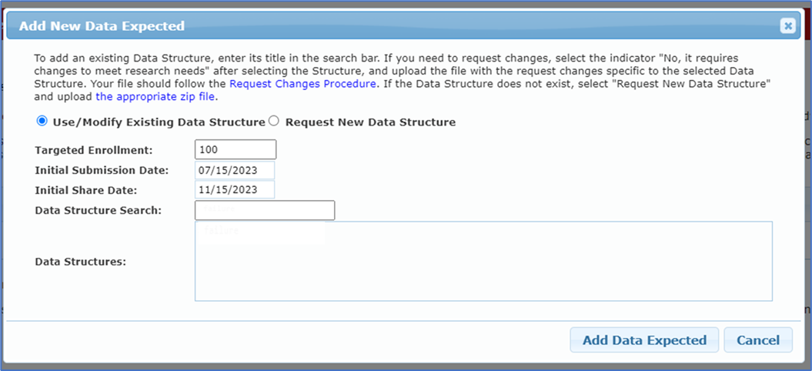Click the Targeted Enrollment input field

click(235, 149)
